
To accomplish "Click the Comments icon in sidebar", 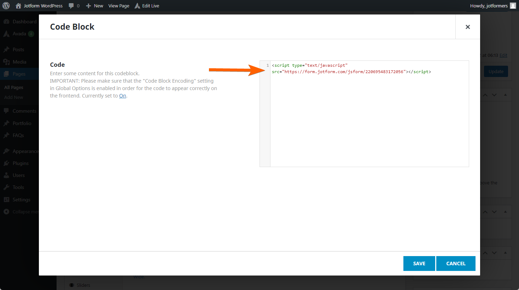I will pyautogui.click(x=6, y=111).
